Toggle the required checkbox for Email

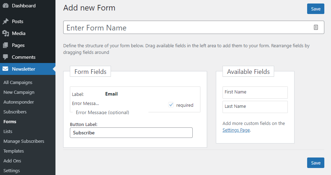pyautogui.click(x=171, y=105)
